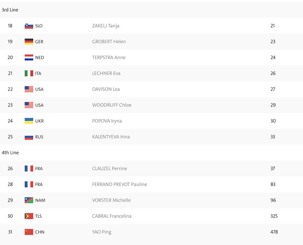303x245 pixels.
Task: Select the 3rd Line section header
Action: (10, 10)
